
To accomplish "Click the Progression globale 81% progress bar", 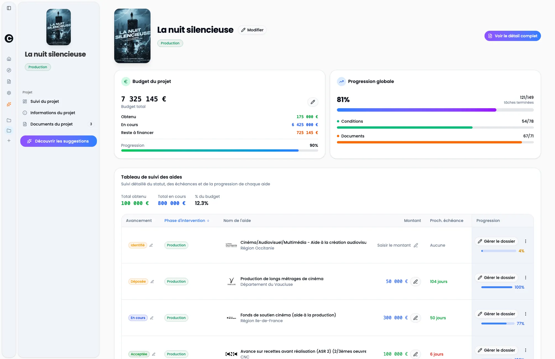I will [435, 110].
